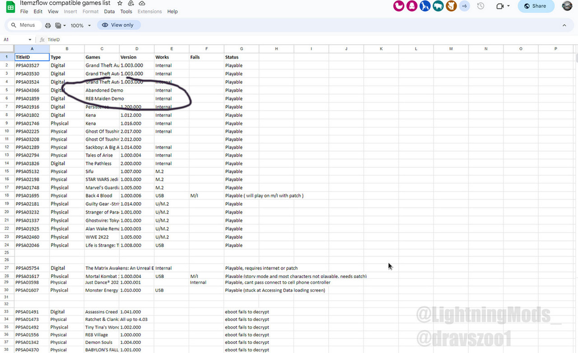This screenshot has width=578, height=353.
Task: Click the magenta anonymous viewer avatar next to duck
Action: (x=412, y=6)
